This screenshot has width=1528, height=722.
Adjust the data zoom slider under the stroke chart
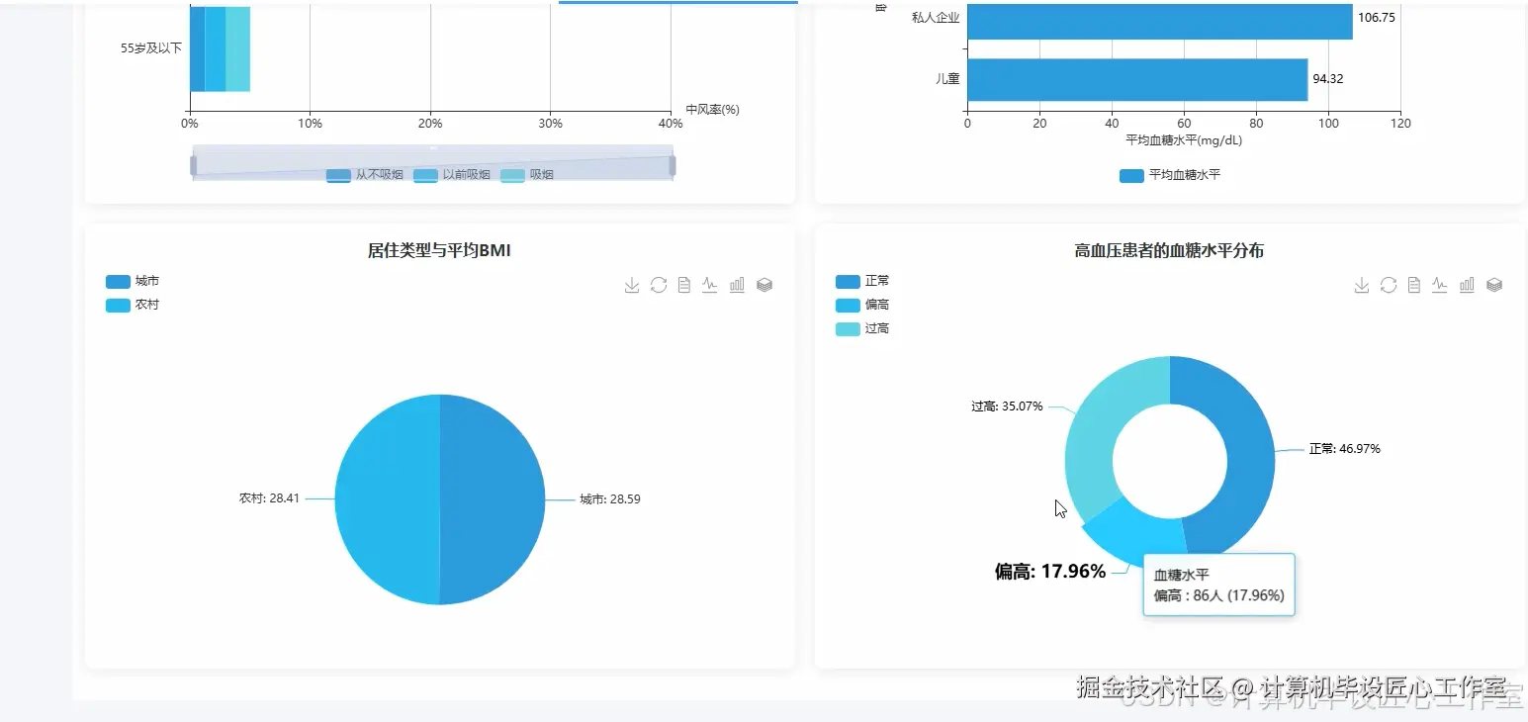(432, 161)
